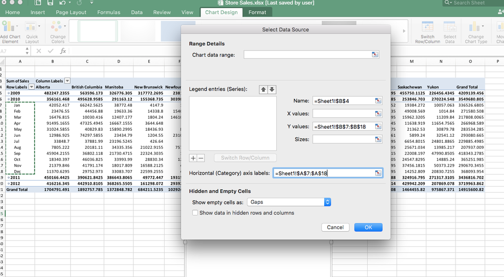
Task: Click the range picker icon beside X values
Action: (x=378, y=114)
